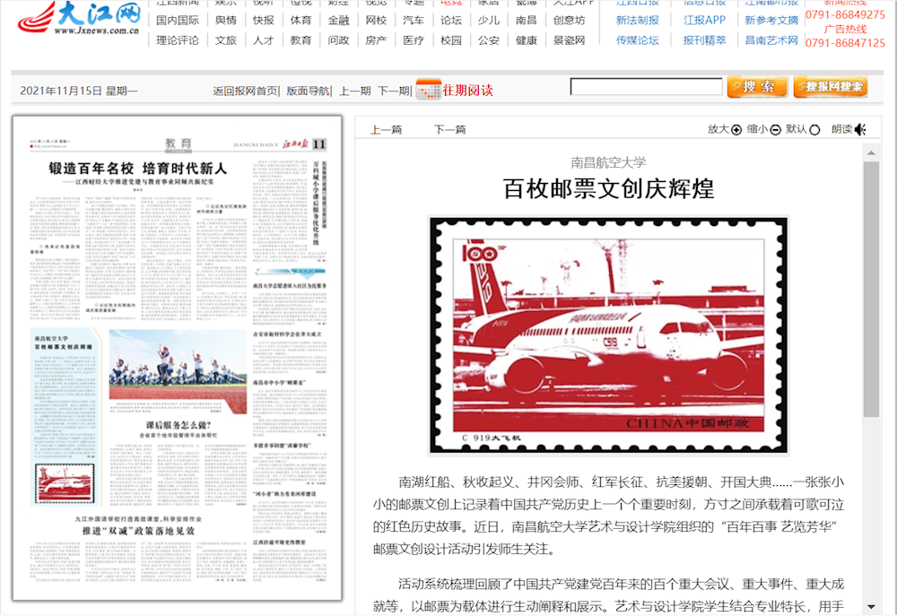Image resolution: width=897 pixels, height=616 pixels.
Task: Click the 朗读 speaker icon
Action: 860,129
